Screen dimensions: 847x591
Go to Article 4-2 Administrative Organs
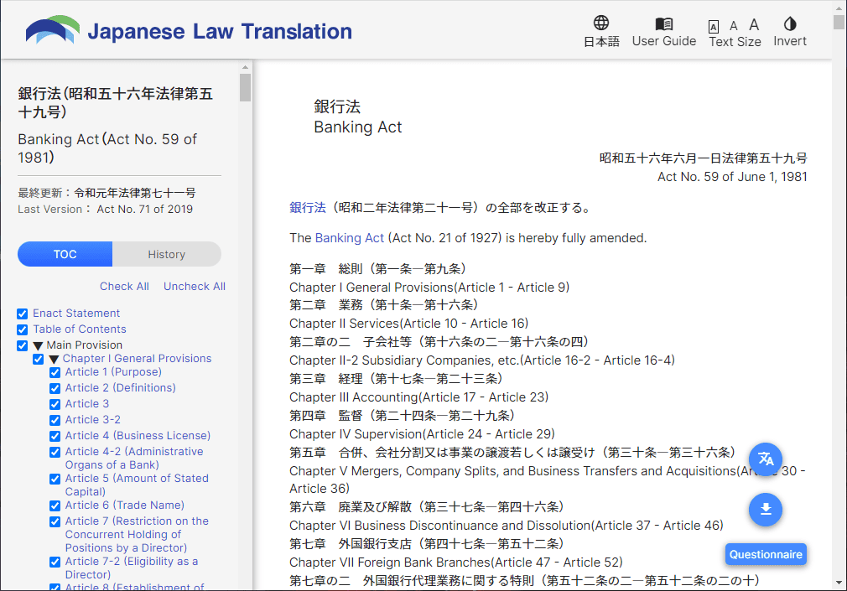pyautogui.click(x=134, y=458)
